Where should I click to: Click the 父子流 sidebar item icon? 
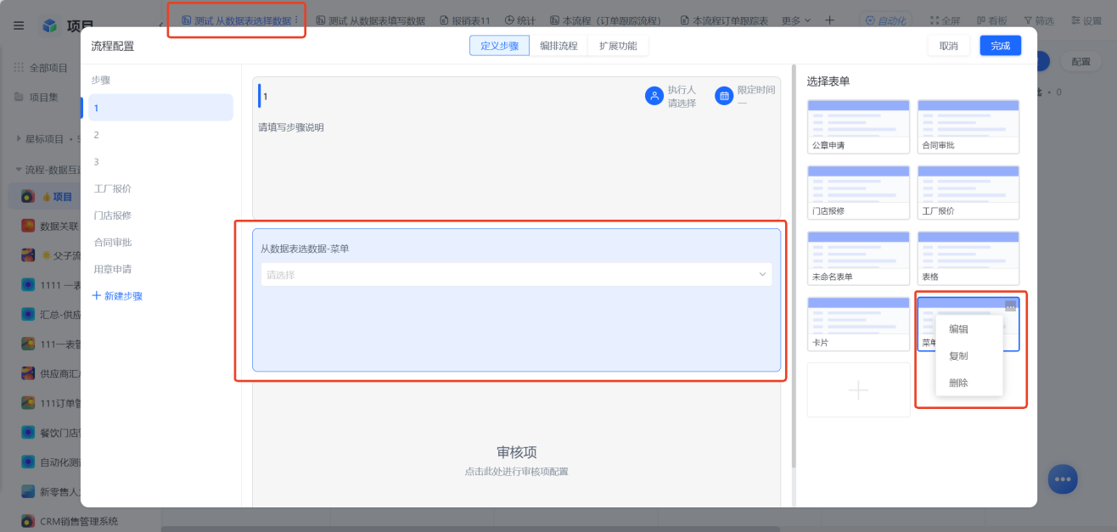pos(28,255)
